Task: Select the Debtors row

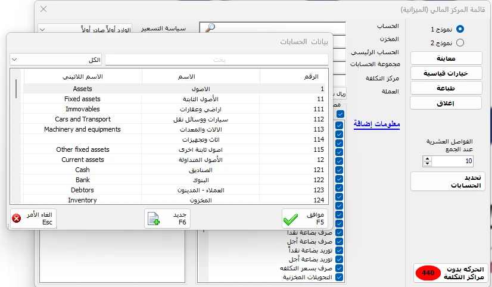Action: click(x=174, y=190)
